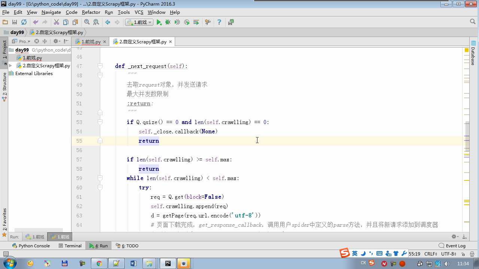The height and width of the screenshot is (269, 479).
Task: Click the Profile run icon
Action: click(x=187, y=22)
